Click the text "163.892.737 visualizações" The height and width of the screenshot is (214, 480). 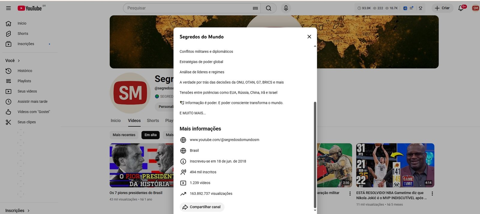(211, 194)
